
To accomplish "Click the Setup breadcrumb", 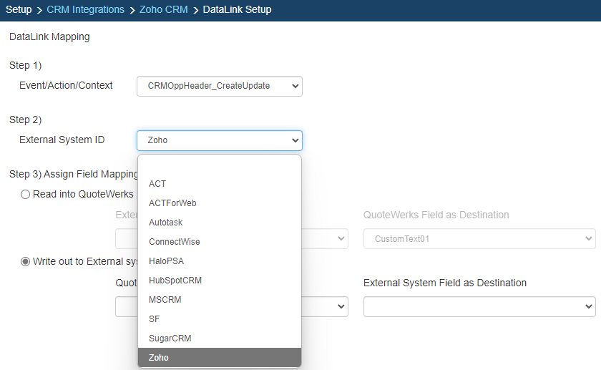I will click(x=19, y=10).
